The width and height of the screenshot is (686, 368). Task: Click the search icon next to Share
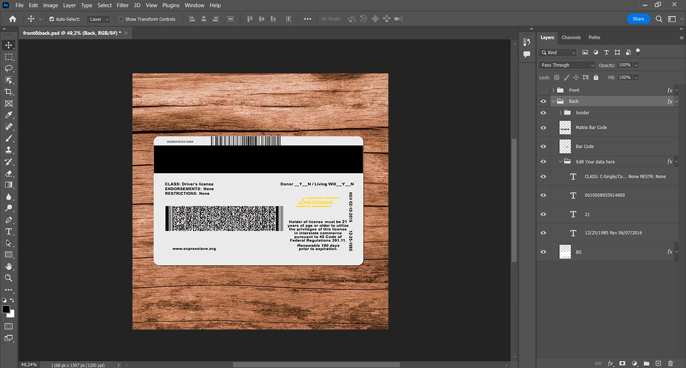[659, 18]
